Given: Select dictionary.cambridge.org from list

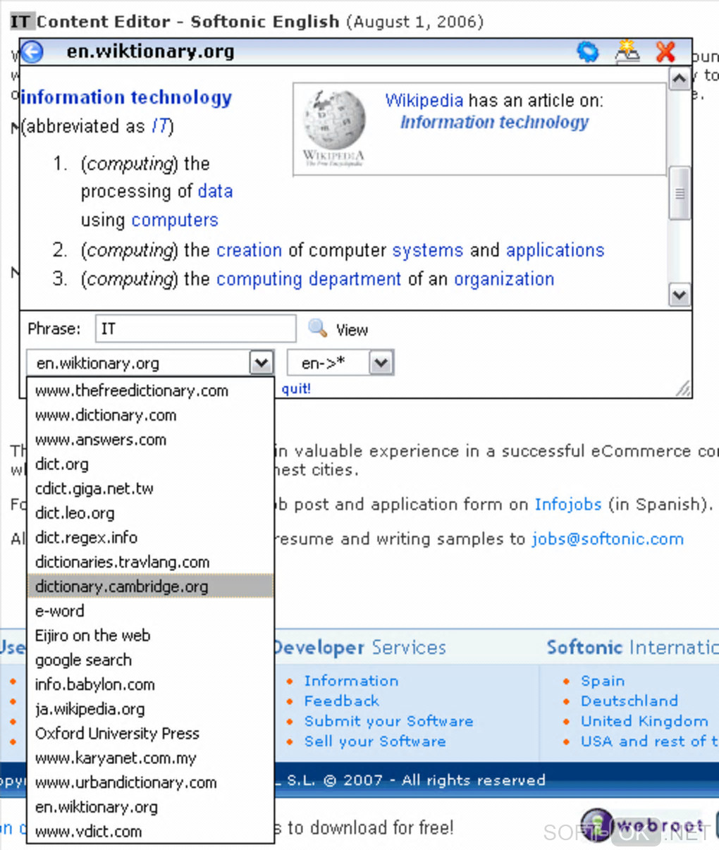Looking at the screenshot, I should point(150,586).
